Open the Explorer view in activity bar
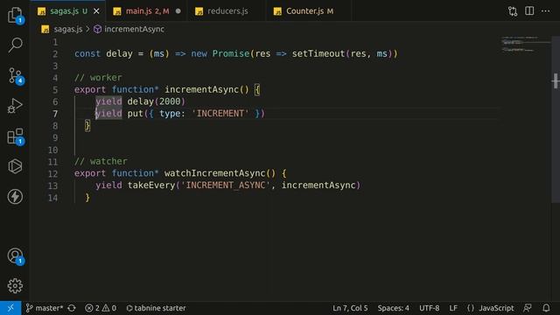 (x=15, y=15)
